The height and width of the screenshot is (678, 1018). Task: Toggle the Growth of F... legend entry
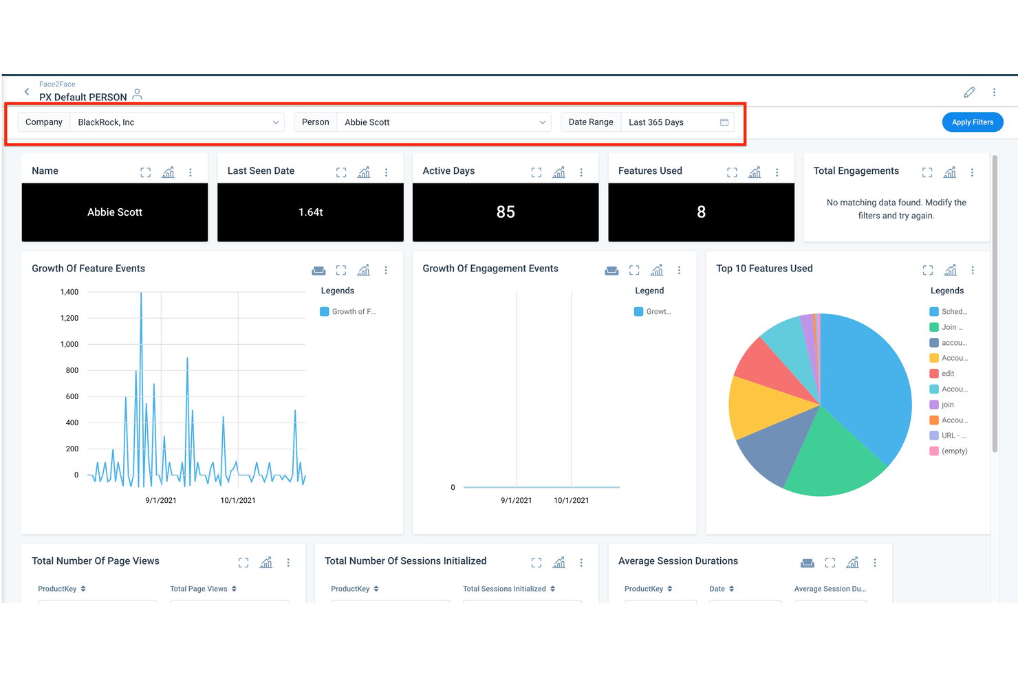[x=348, y=312]
